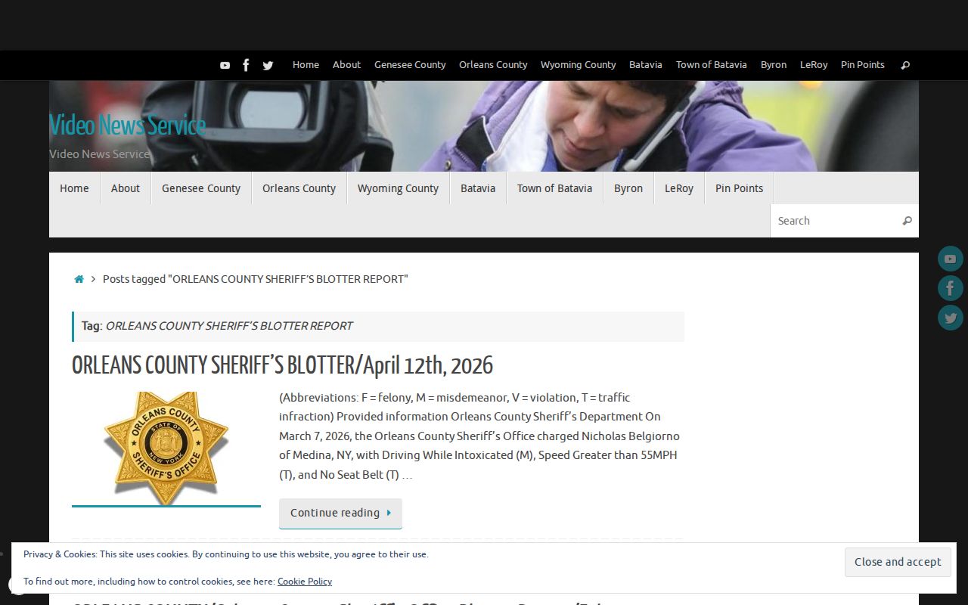Select Batavia in gray navigation
Screen dimensions: 968x605
coord(478,188)
